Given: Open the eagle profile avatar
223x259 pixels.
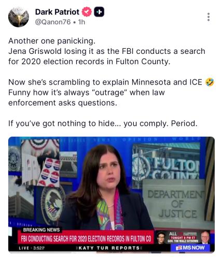Looking at the screenshot, I should pos(19,17).
